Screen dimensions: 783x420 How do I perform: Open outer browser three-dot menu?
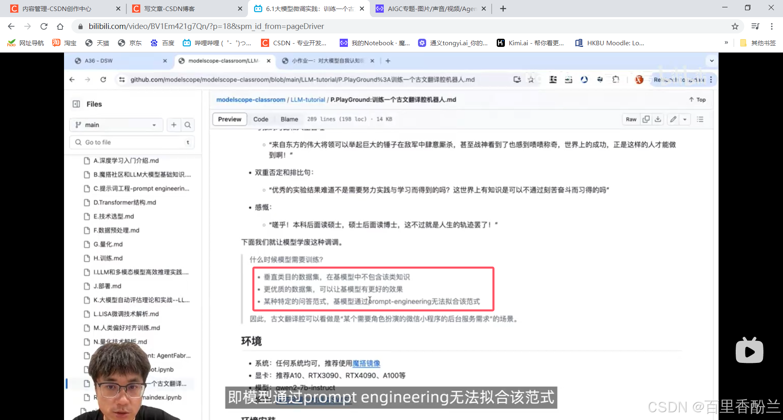click(x=772, y=27)
